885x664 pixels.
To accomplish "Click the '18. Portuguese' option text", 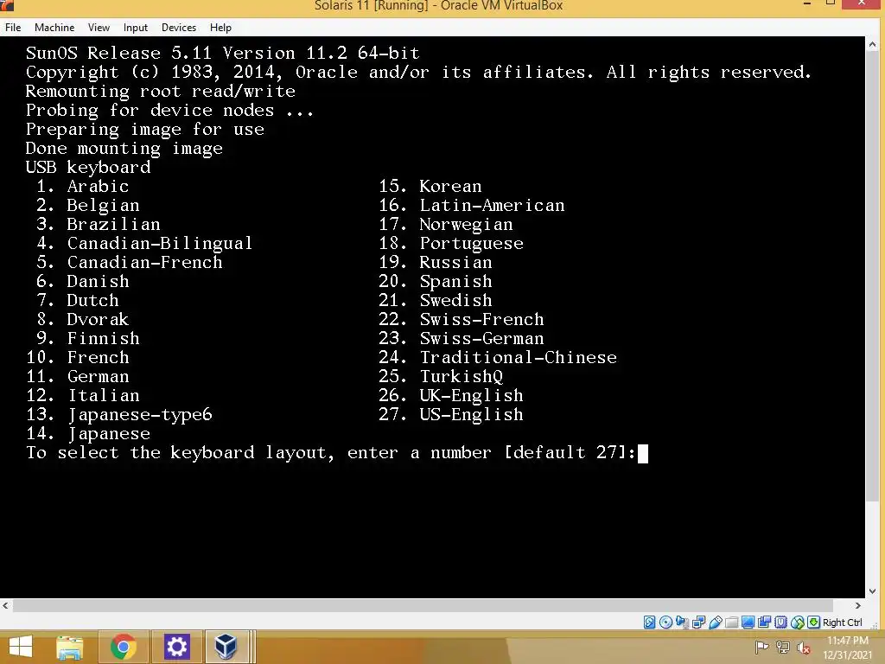I will pyautogui.click(x=451, y=243).
